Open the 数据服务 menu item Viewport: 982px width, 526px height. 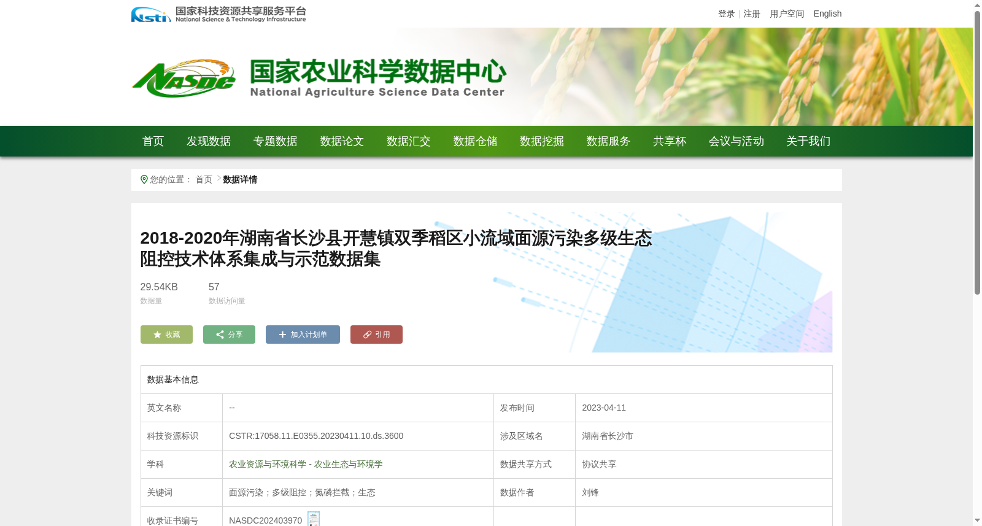[608, 141]
